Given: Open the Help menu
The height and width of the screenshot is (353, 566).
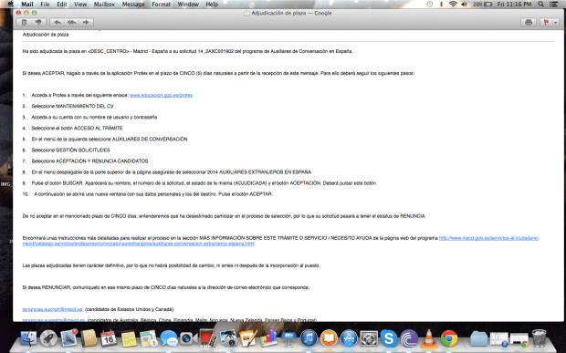Looking at the screenshot, I should pos(212,4).
